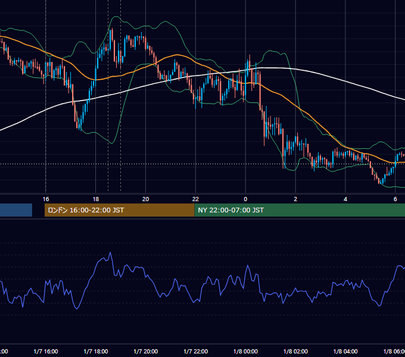This screenshot has height=357, width=405.
Task: Click the 0 hour label on price chart axis
Action: (x=245, y=199)
